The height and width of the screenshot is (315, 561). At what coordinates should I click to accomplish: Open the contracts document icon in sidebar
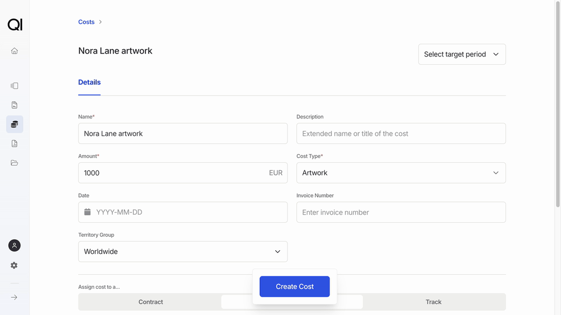[14, 105]
